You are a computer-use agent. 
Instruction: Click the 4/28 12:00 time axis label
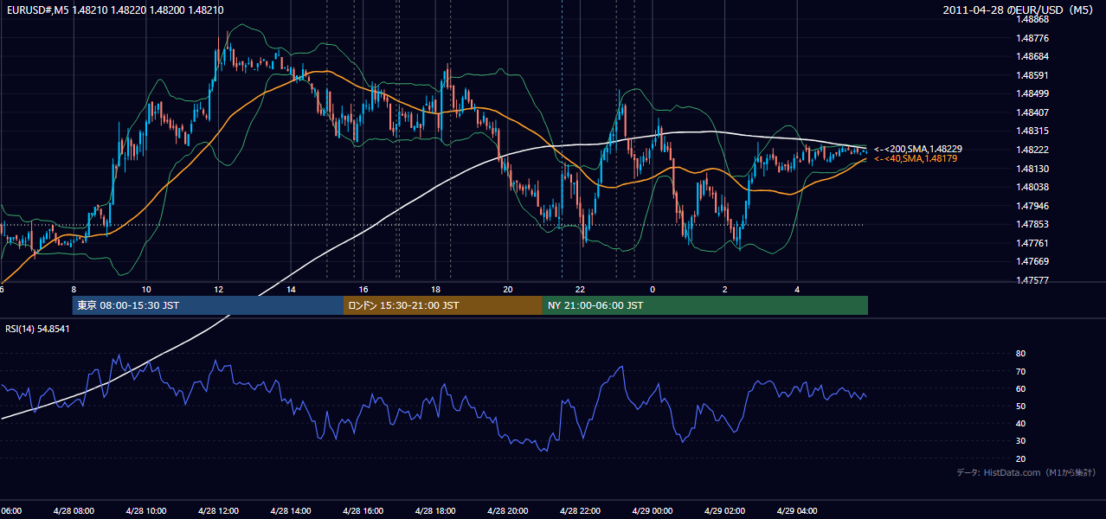tap(218, 510)
